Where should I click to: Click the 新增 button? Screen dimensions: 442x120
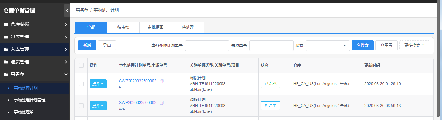coord(87,45)
